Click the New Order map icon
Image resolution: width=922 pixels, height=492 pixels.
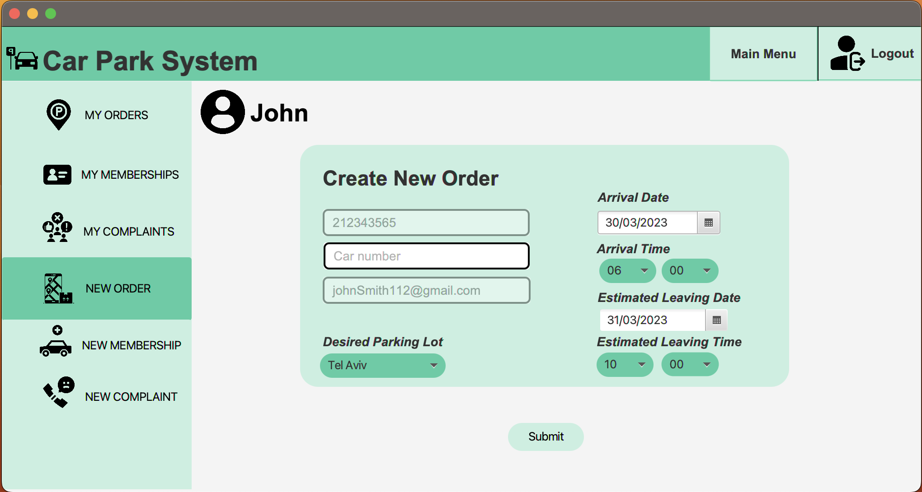click(x=58, y=288)
